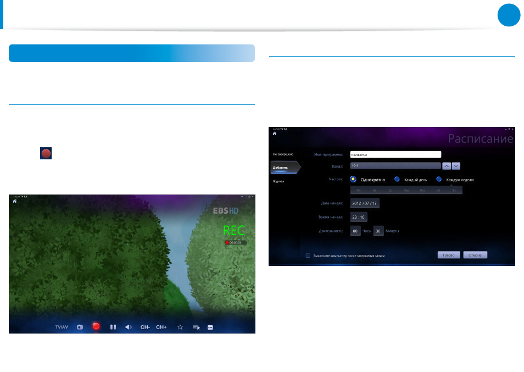This screenshot has width=524, height=372.
Task: Close the schedule window
Action: click(x=512, y=129)
